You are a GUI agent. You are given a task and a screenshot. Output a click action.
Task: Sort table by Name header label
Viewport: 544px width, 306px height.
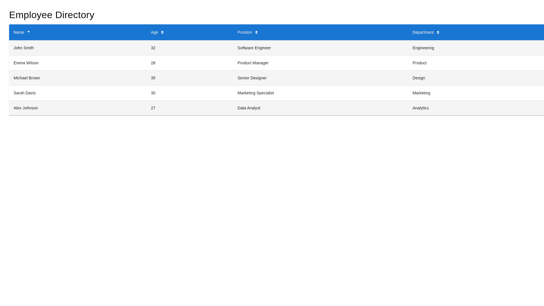click(19, 32)
